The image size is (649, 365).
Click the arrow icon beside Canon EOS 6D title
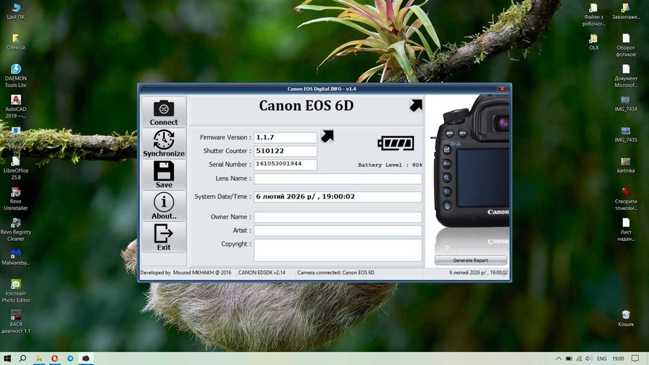click(x=415, y=106)
